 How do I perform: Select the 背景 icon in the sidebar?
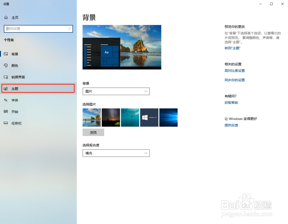[6, 54]
